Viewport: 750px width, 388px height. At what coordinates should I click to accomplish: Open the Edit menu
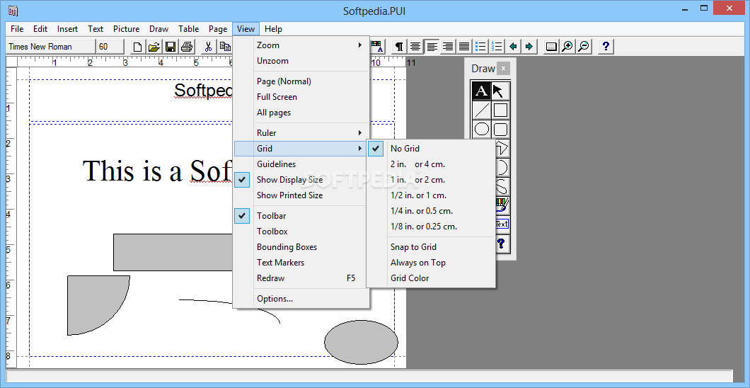(x=40, y=29)
